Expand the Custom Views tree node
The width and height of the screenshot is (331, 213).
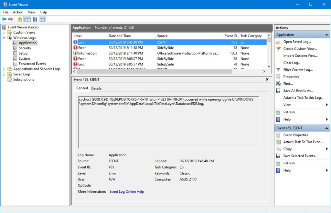point(4,33)
